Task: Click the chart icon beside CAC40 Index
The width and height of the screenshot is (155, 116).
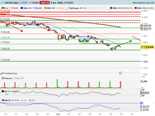Action: [x=2, y=3]
